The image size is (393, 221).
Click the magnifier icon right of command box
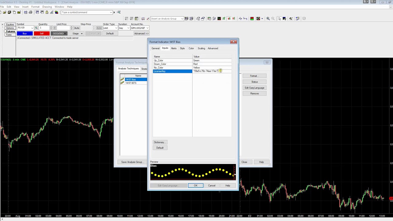[119, 12]
